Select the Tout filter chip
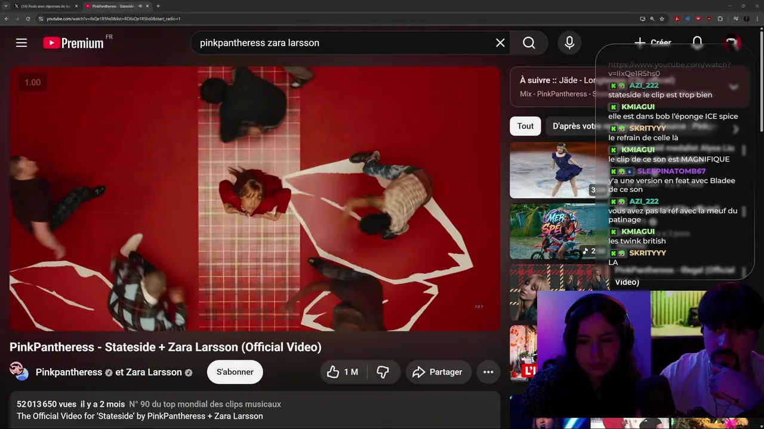Viewport: 764px width, 429px height. (525, 126)
